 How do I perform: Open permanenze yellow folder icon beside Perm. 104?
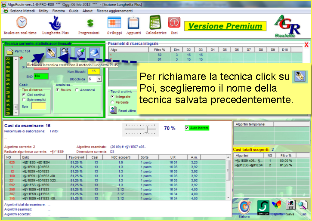[9, 52]
